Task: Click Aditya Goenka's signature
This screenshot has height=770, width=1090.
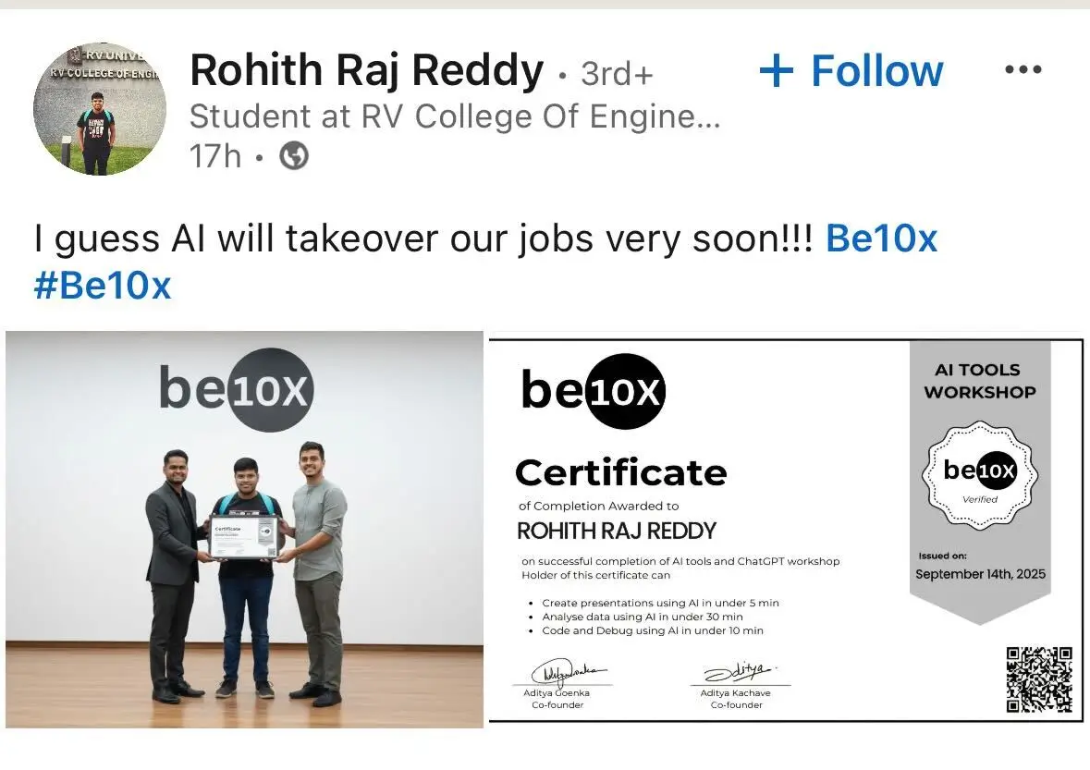Action: click(563, 670)
